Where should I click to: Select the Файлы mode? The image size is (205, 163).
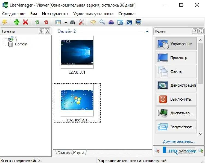(x=176, y=72)
